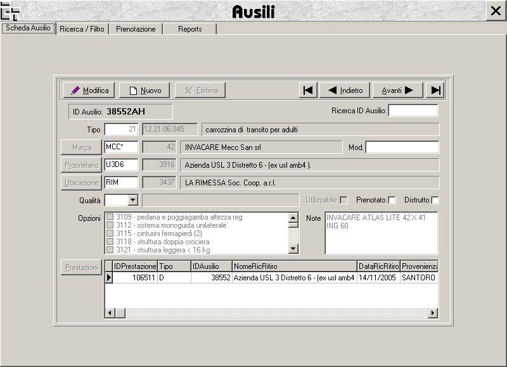Click the SANTORO cell in grid
This screenshot has height=367, width=507.
[x=419, y=278]
